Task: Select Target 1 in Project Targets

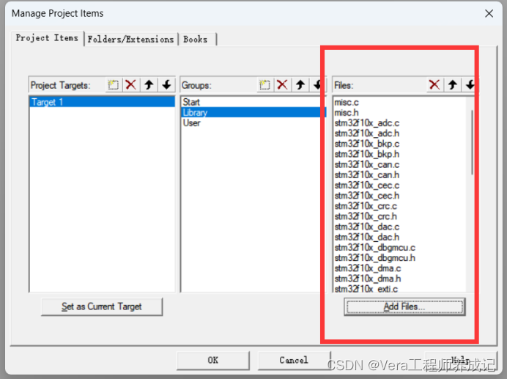Action: click(x=102, y=103)
